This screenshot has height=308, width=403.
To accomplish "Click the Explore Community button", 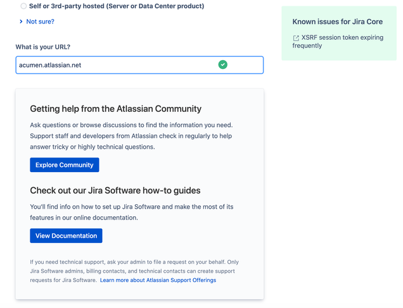I will pyautogui.click(x=65, y=165).
